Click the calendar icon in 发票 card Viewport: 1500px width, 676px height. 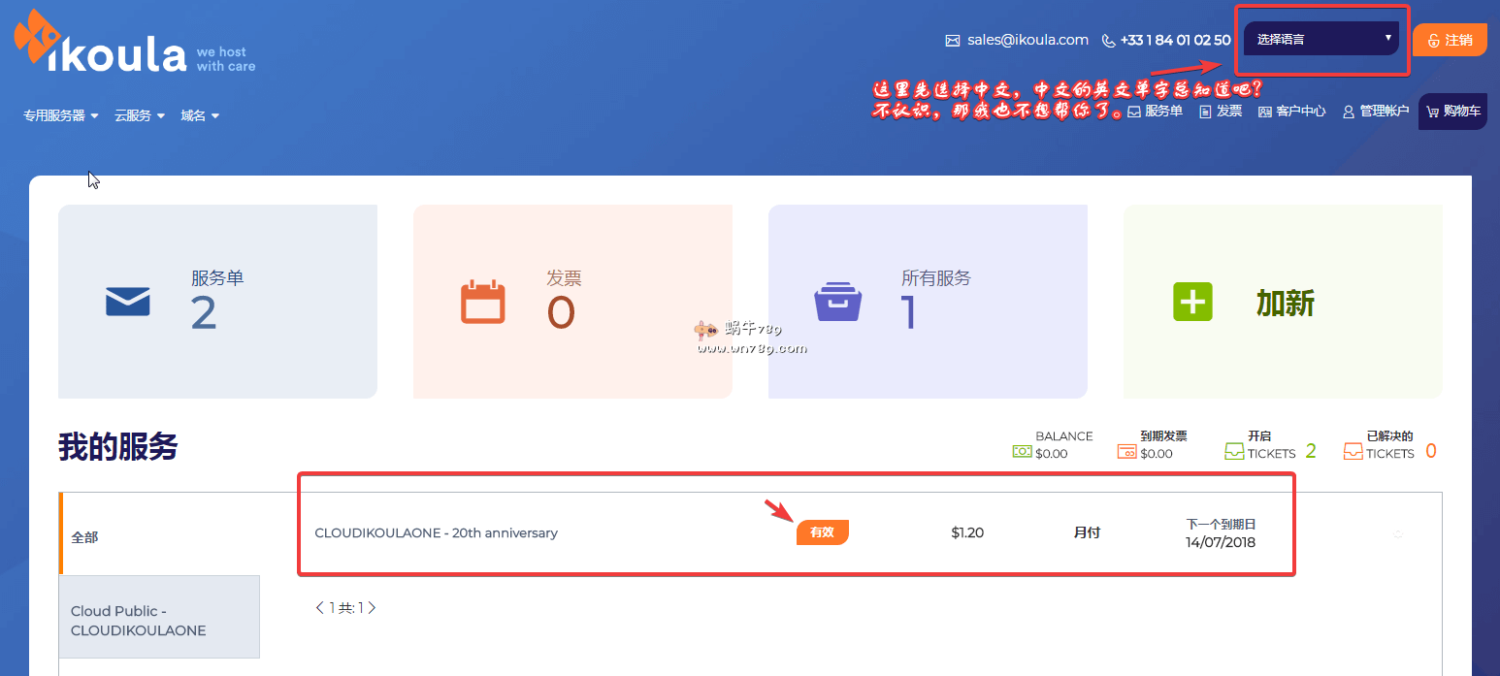[482, 302]
